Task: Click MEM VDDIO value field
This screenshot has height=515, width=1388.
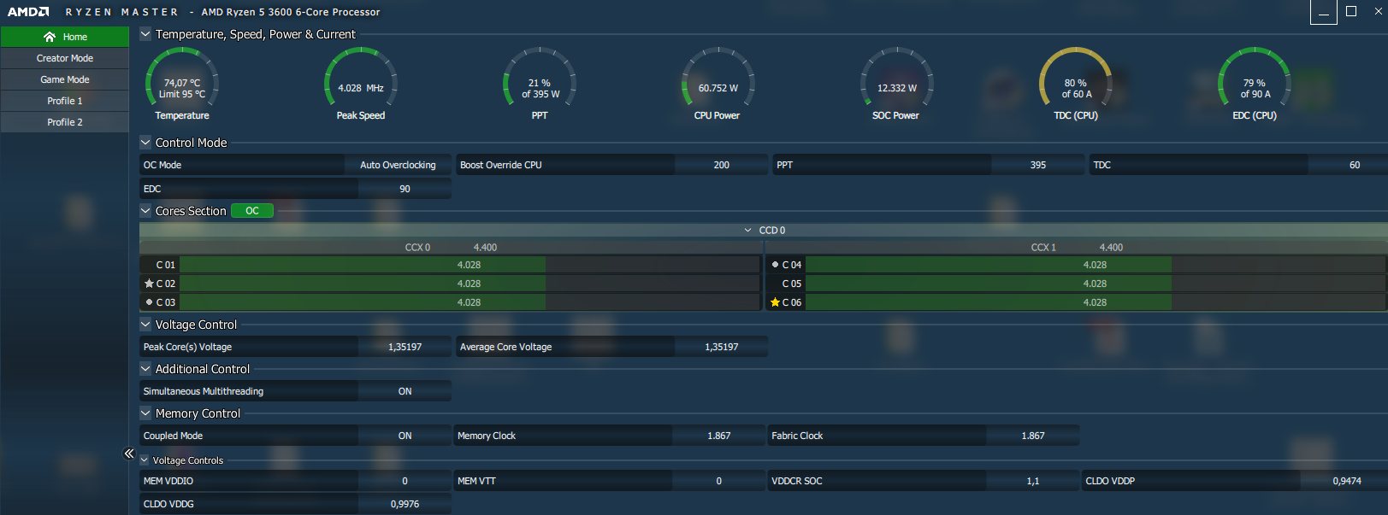Action: (405, 481)
